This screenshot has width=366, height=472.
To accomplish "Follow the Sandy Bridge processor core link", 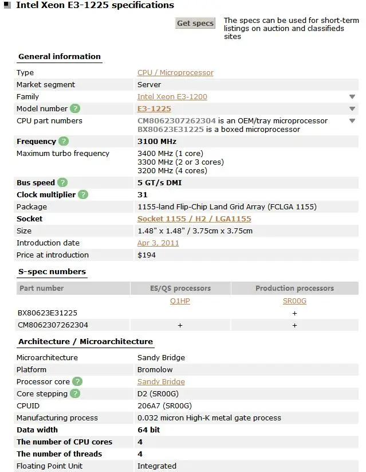I will [161, 381].
